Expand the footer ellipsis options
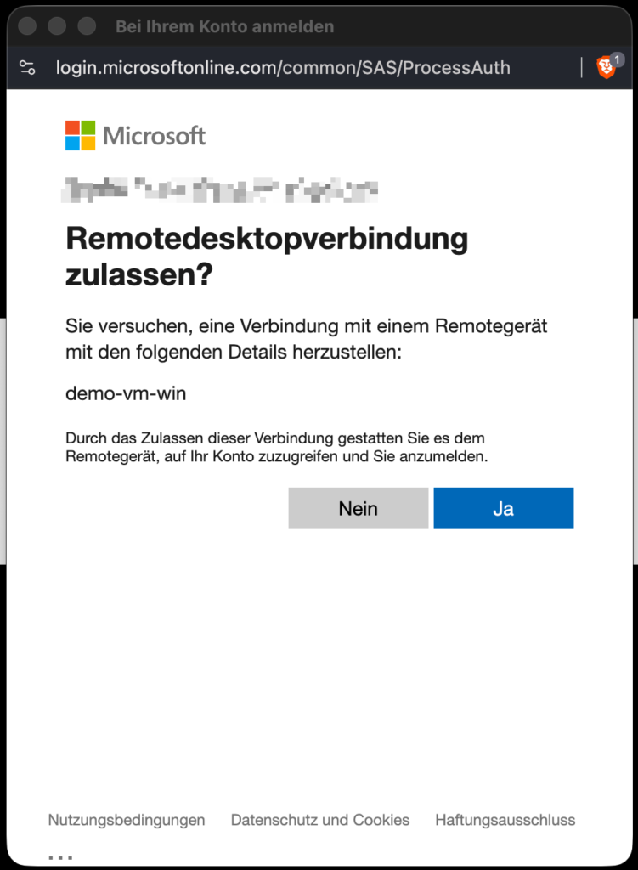 60,857
